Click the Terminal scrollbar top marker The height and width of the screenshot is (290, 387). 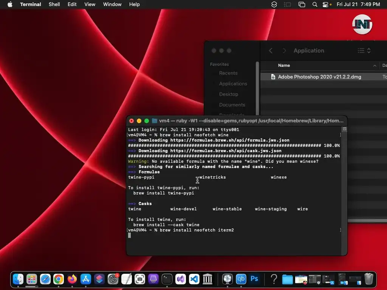[345, 129]
